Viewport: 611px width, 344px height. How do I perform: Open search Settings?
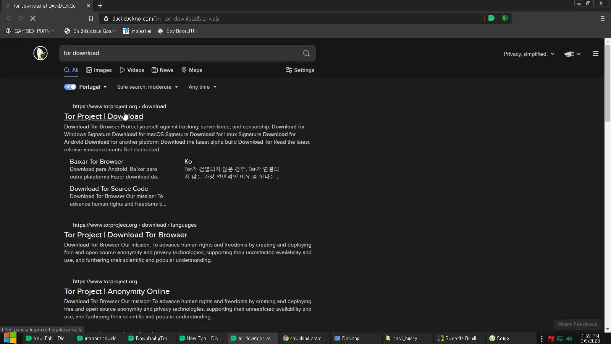tap(300, 70)
